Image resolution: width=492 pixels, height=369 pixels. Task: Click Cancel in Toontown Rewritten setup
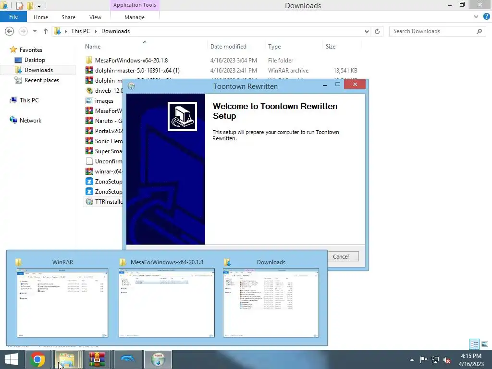pos(341,257)
